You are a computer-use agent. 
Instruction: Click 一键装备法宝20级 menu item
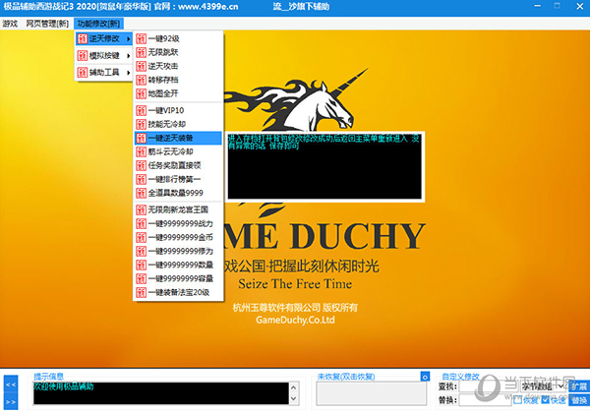point(178,292)
